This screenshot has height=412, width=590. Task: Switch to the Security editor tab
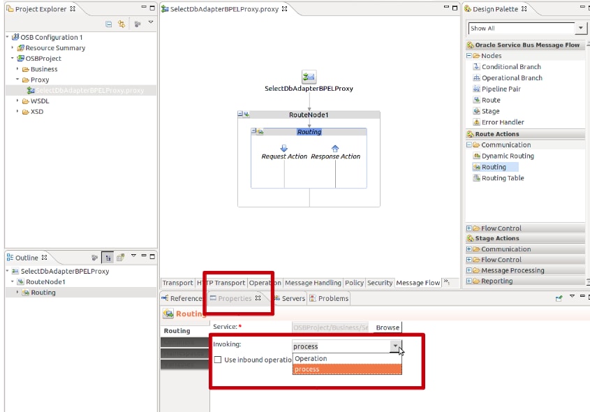(x=380, y=283)
